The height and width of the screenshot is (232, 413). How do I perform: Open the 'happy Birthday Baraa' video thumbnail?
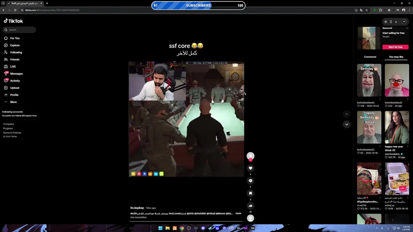click(x=369, y=127)
